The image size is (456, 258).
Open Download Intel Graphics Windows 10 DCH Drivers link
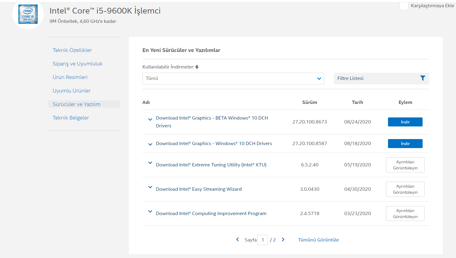point(214,144)
